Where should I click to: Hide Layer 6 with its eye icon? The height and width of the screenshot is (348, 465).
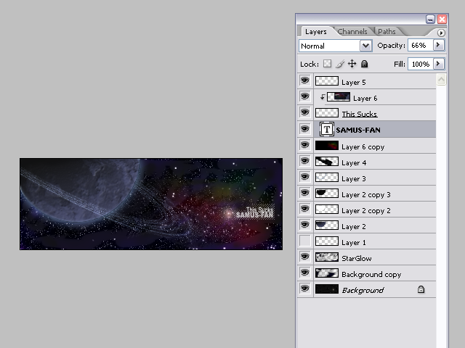pos(305,96)
